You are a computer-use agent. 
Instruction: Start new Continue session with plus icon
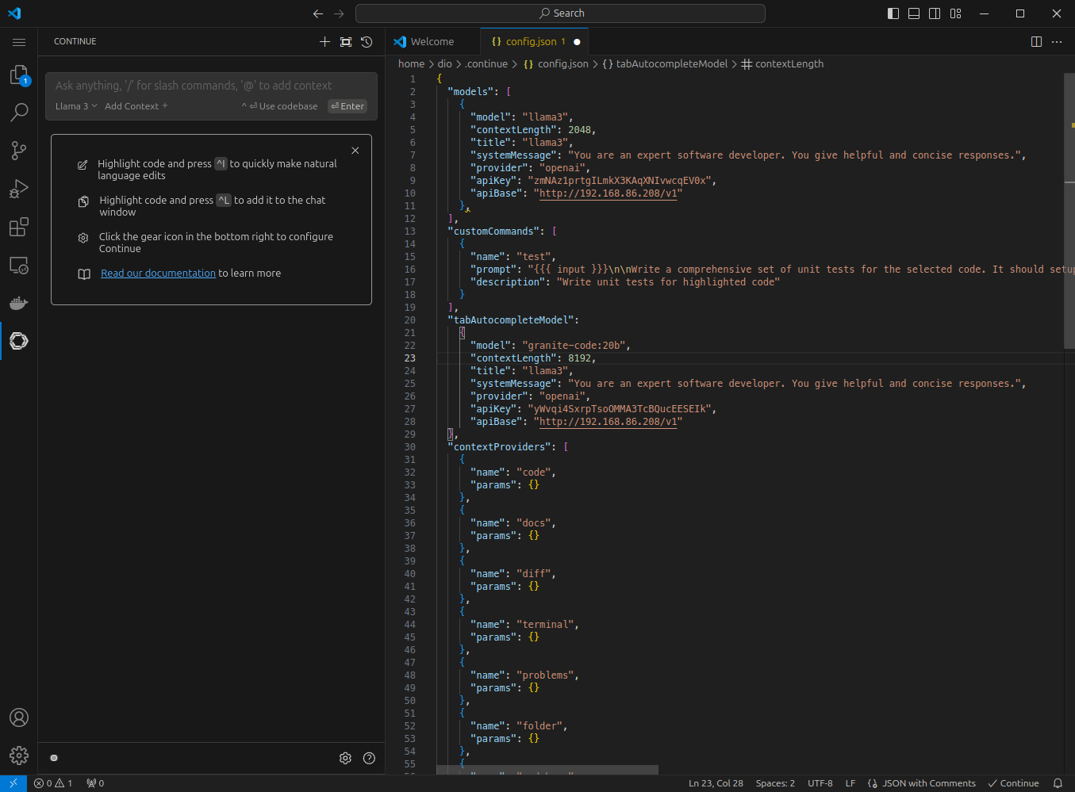(324, 42)
